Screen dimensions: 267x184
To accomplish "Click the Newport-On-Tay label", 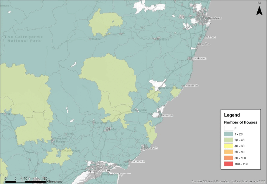I will click(x=112, y=174).
